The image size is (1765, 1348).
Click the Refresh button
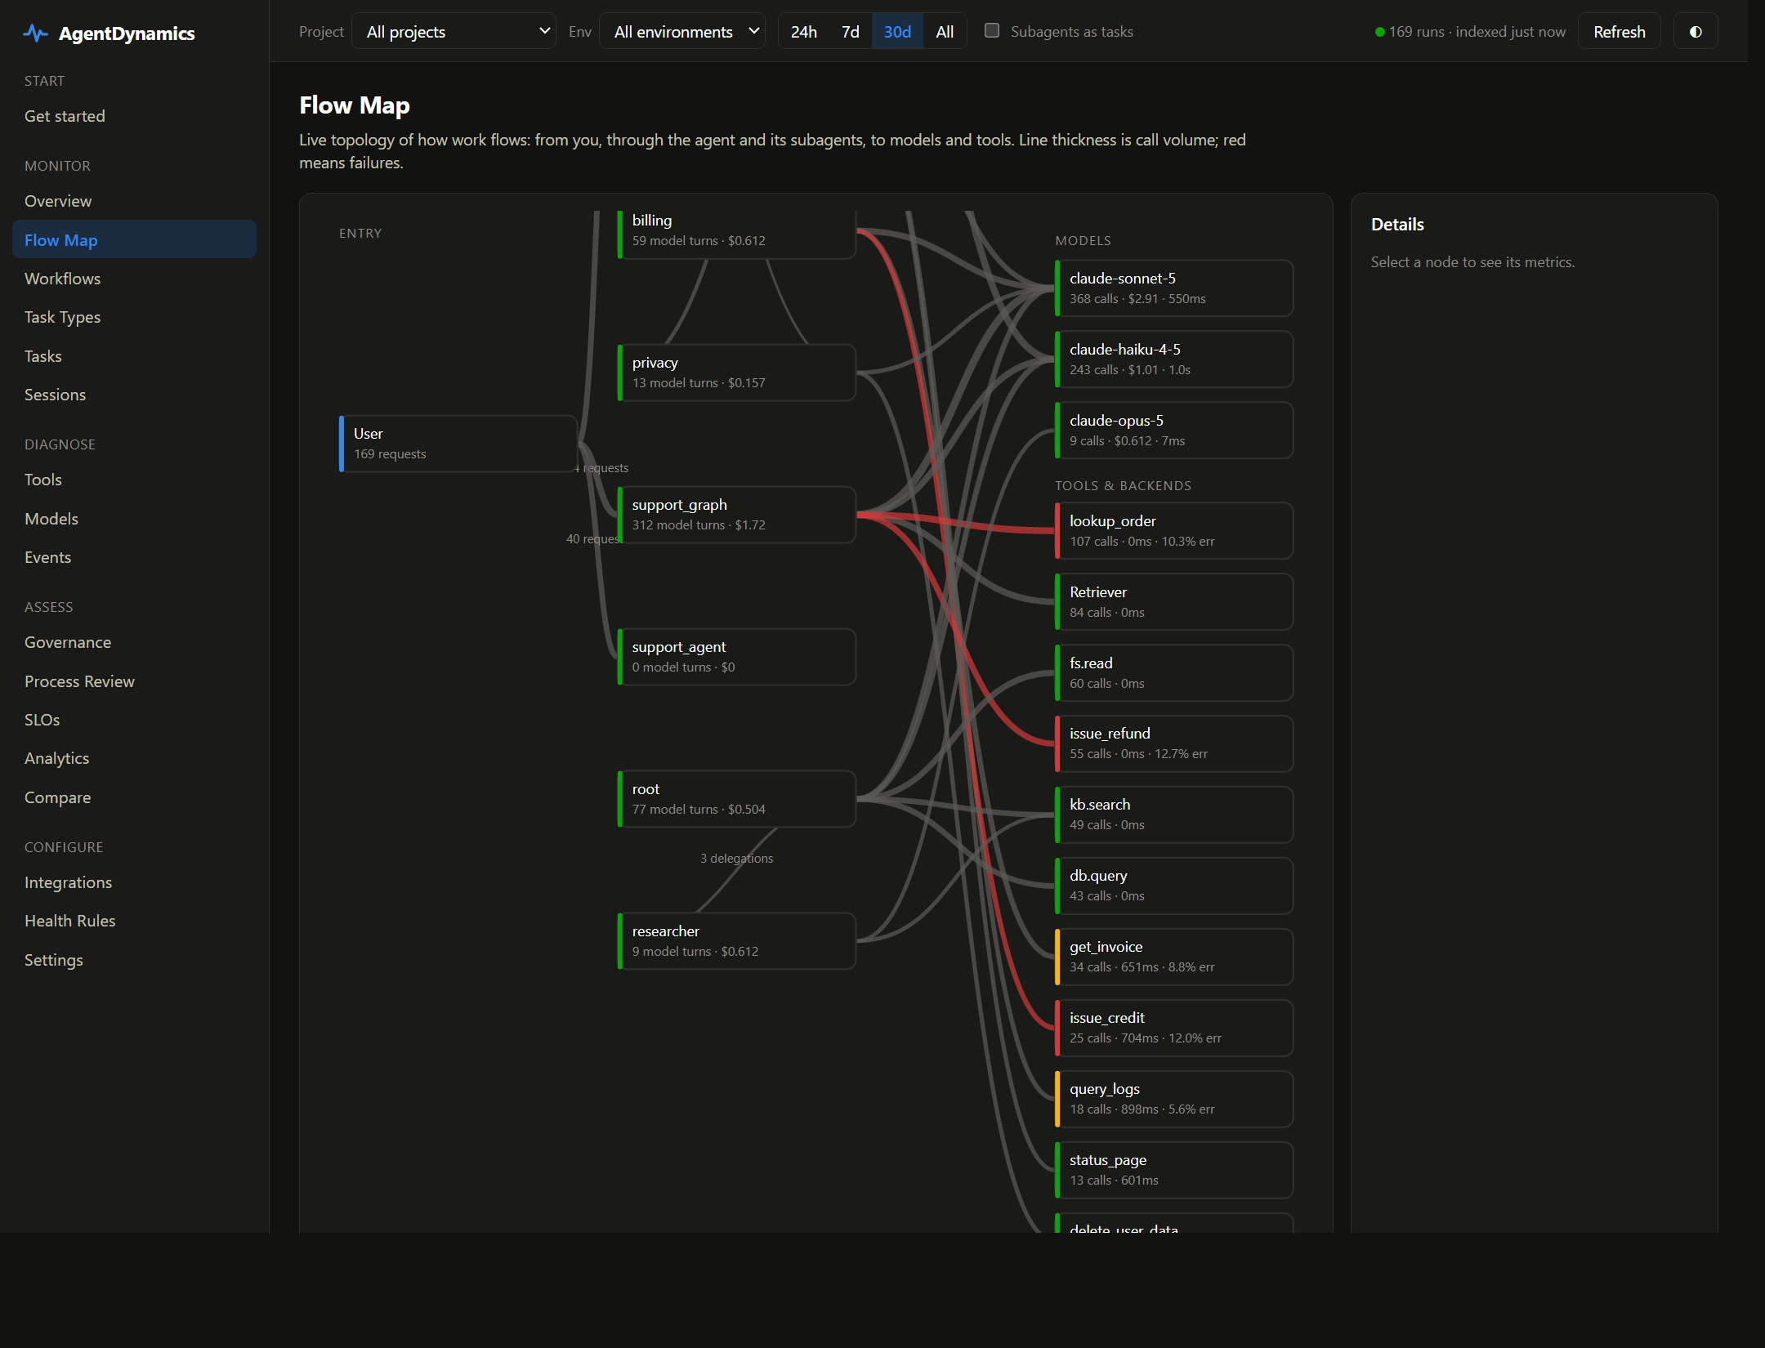click(x=1619, y=31)
